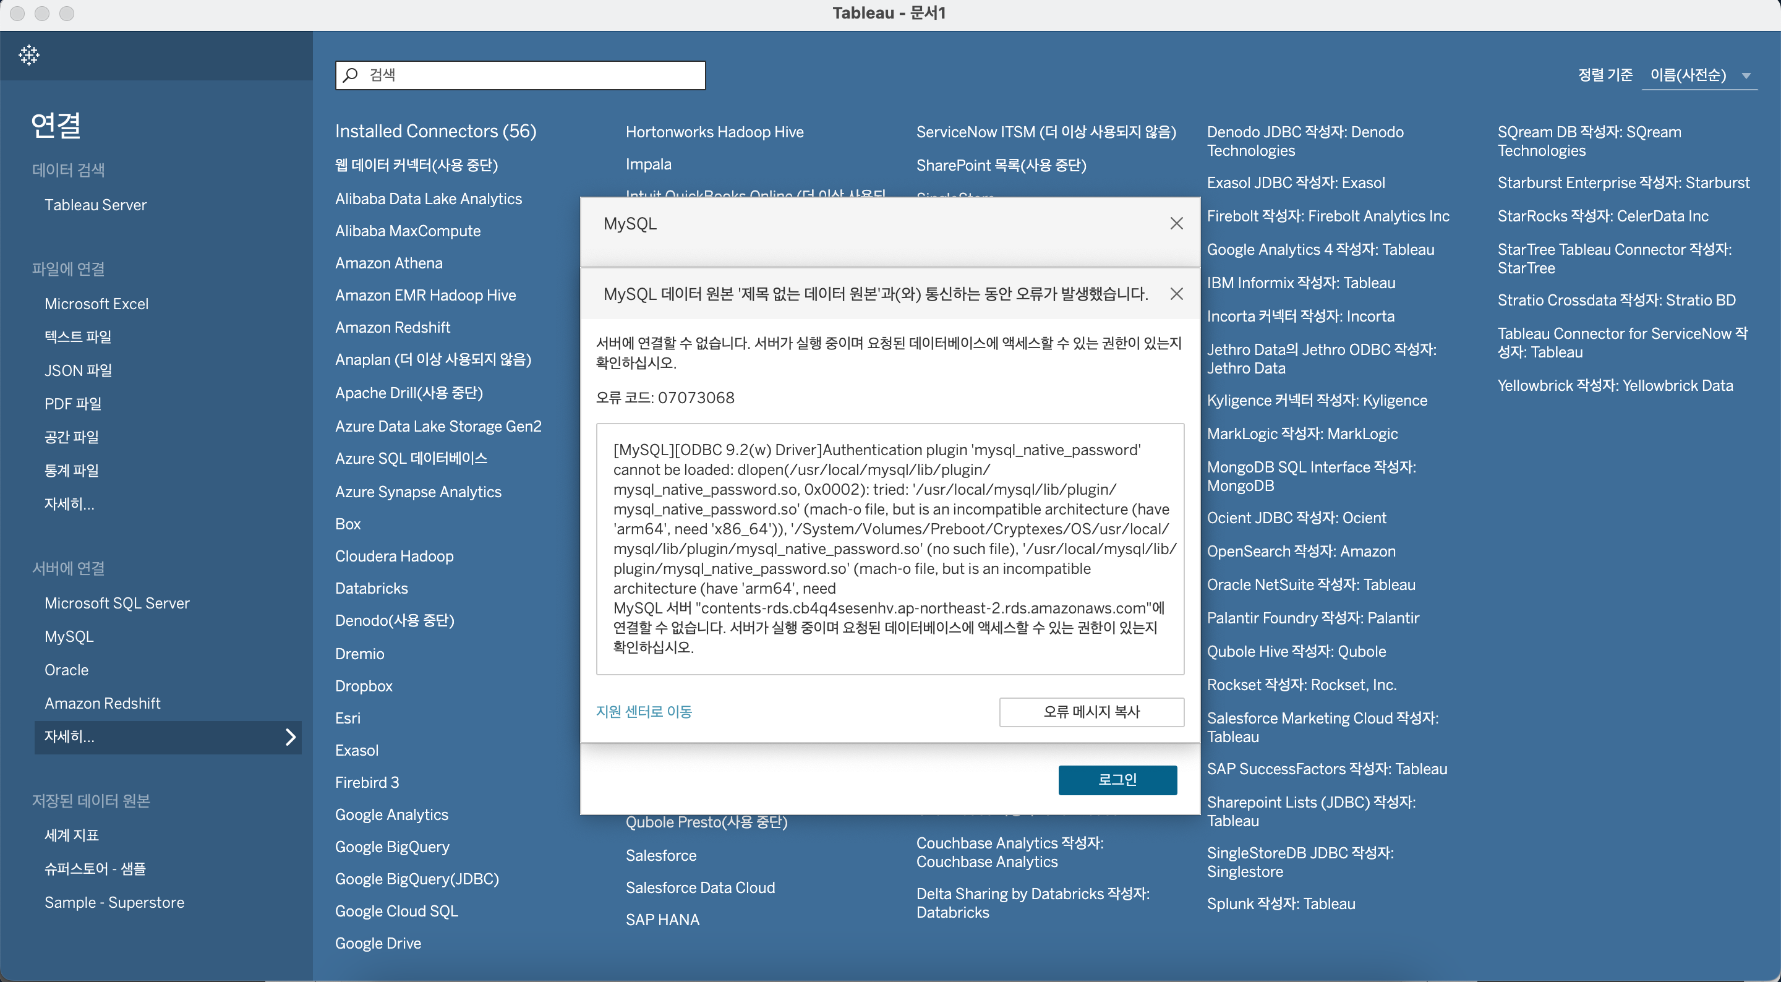Choose PDF 파일 connection
Image resolution: width=1781 pixels, height=982 pixels.
coord(72,403)
